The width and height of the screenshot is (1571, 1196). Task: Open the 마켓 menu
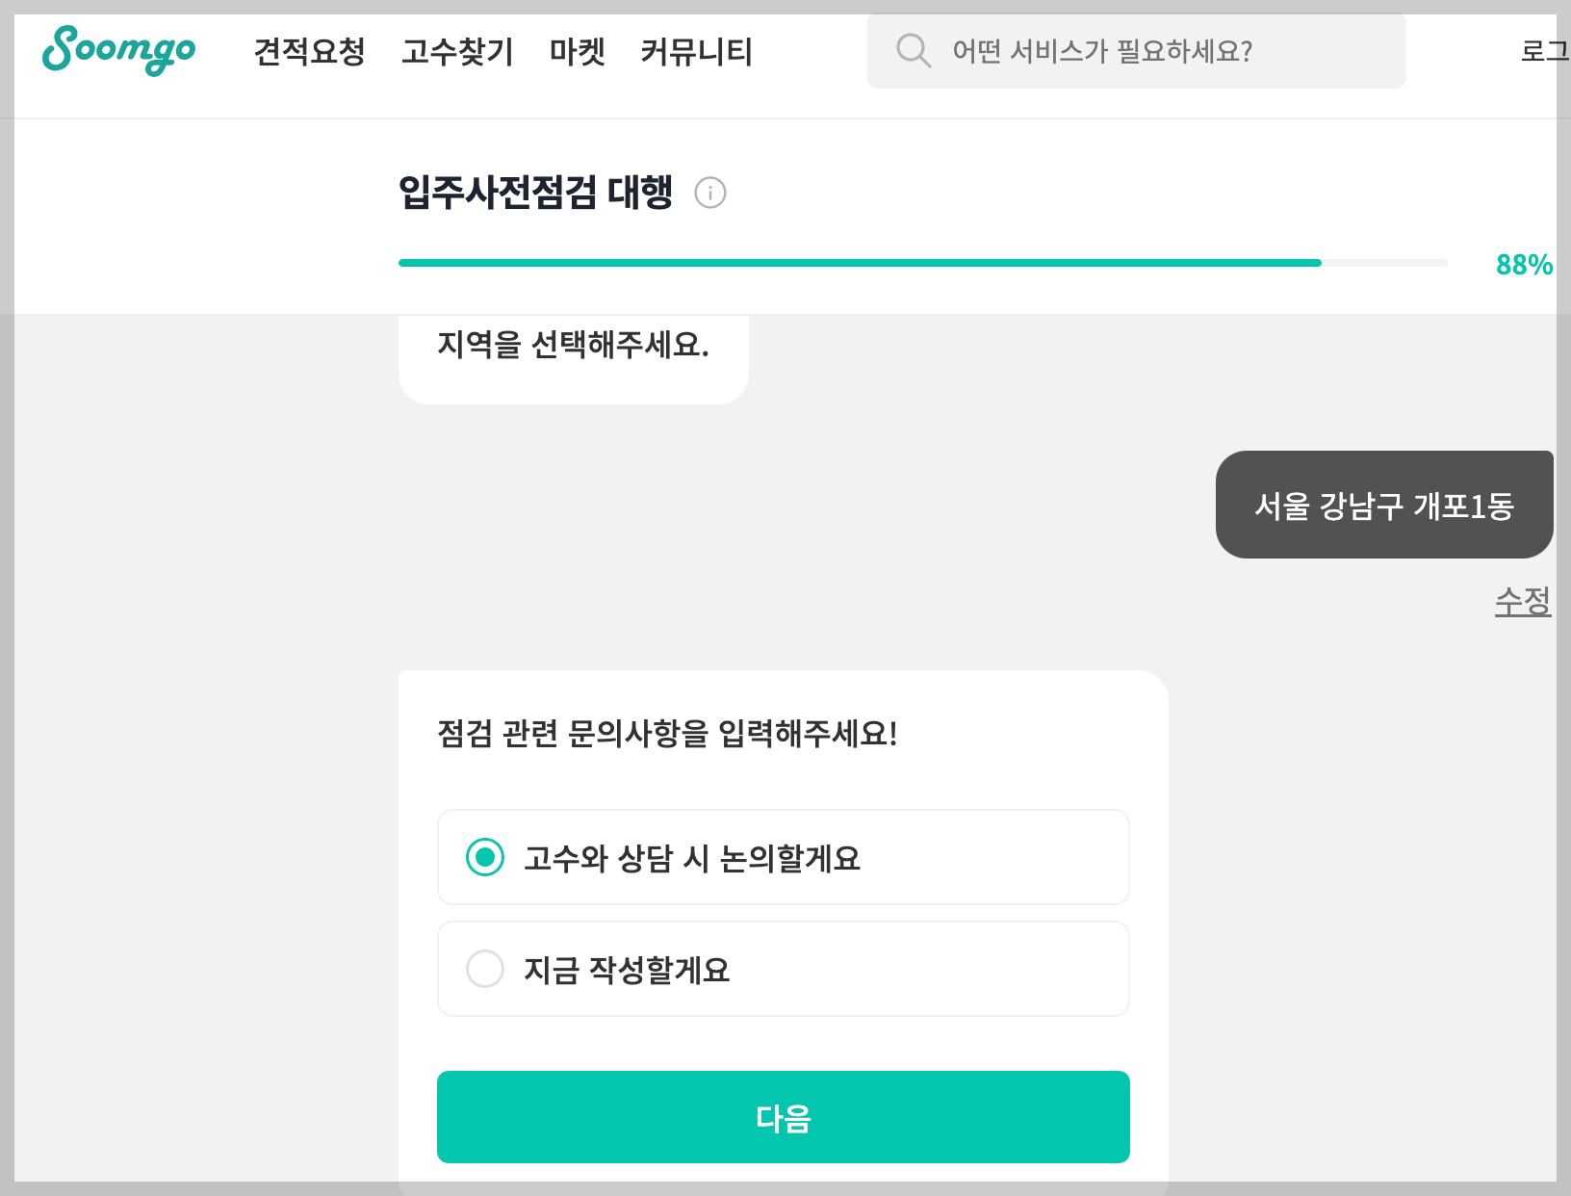coord(576,53)
